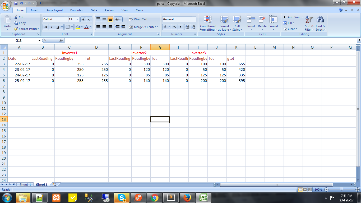Copy the selected cells
The height and width of the screenshot is (203, 361).
click(20, 23)
